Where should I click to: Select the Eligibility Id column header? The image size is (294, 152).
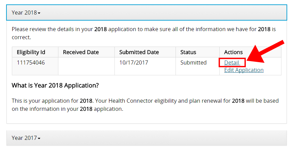point(35,52)
